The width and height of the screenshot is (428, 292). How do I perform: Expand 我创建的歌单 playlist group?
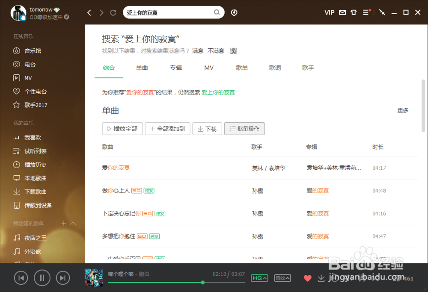[x=73, y=223]
